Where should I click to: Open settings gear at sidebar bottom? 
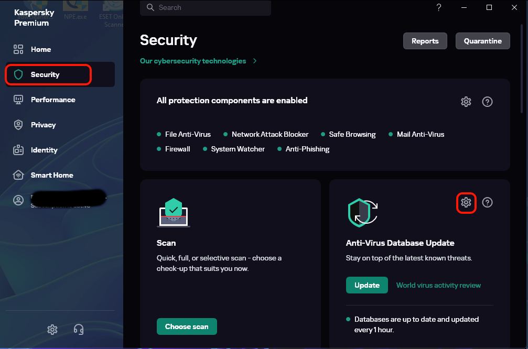pos(52,329)
